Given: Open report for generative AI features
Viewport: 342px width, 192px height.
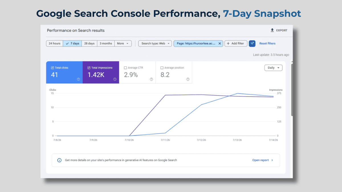Looking at the screenshot, I should 263,160.
